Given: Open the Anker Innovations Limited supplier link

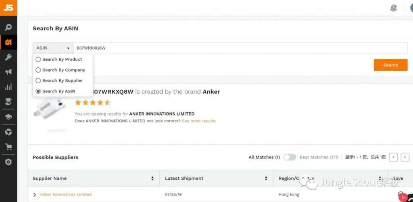Looking at the screenshot, I should click(x=66, y=194).
